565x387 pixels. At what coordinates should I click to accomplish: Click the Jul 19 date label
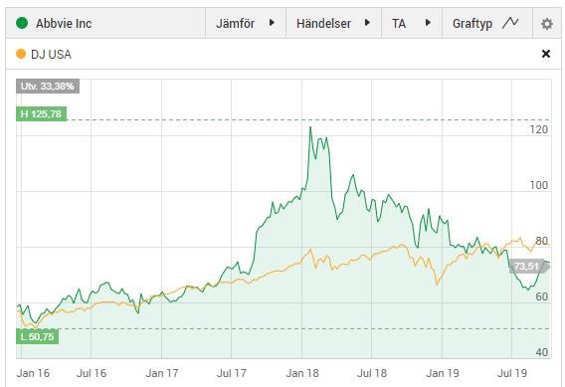coord(512,373)
